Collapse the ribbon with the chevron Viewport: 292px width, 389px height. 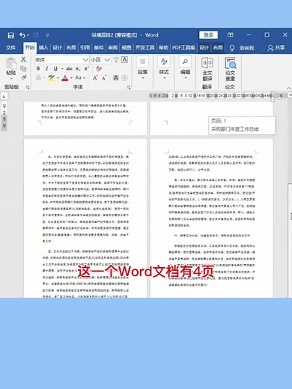pos(288,88)
